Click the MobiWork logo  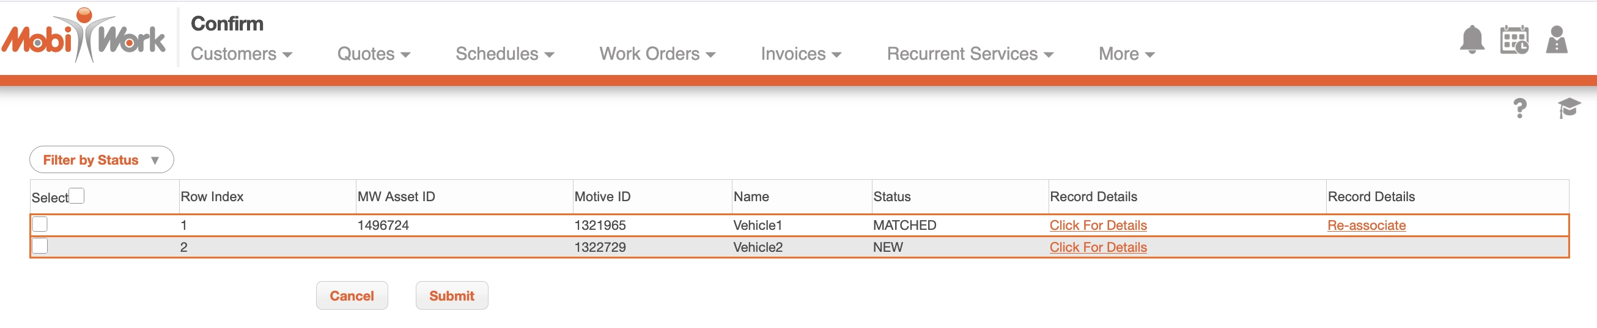(84, 37)
